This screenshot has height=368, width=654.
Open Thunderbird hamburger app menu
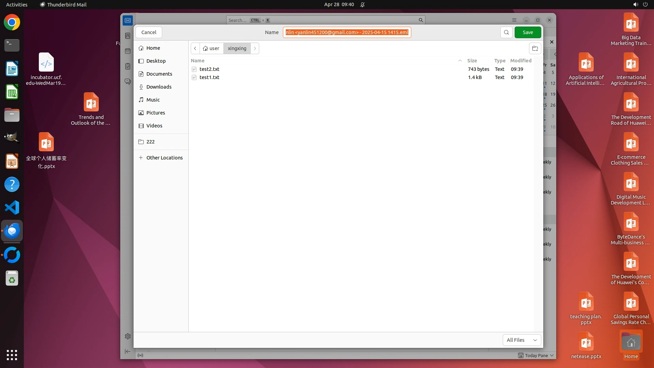[514, 20]
